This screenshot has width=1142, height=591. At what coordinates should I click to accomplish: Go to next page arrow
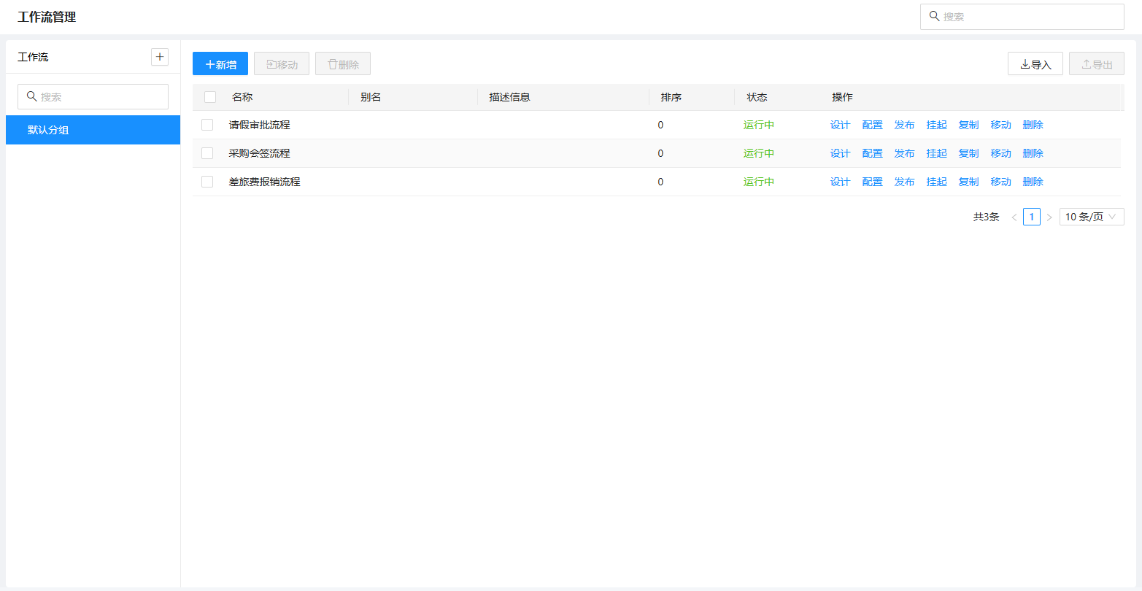click(1049, 217)
